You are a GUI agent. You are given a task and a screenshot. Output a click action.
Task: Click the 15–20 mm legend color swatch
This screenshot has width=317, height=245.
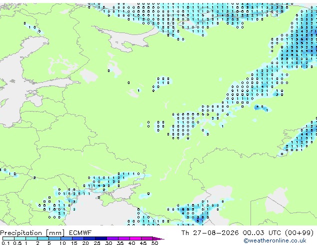(78, 238)
